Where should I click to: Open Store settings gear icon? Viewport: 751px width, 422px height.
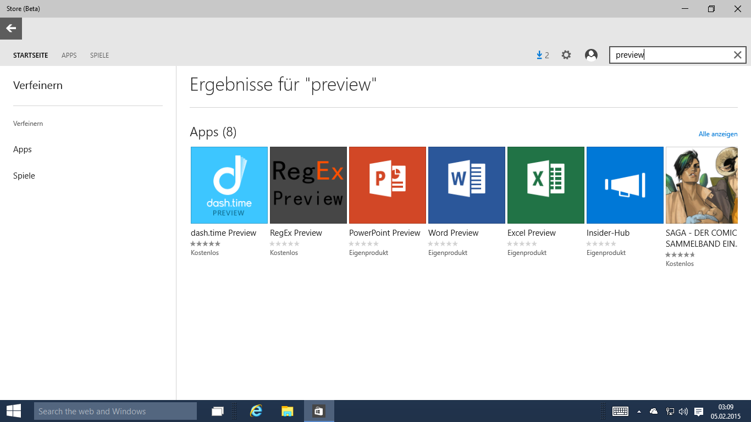(566, 55)
